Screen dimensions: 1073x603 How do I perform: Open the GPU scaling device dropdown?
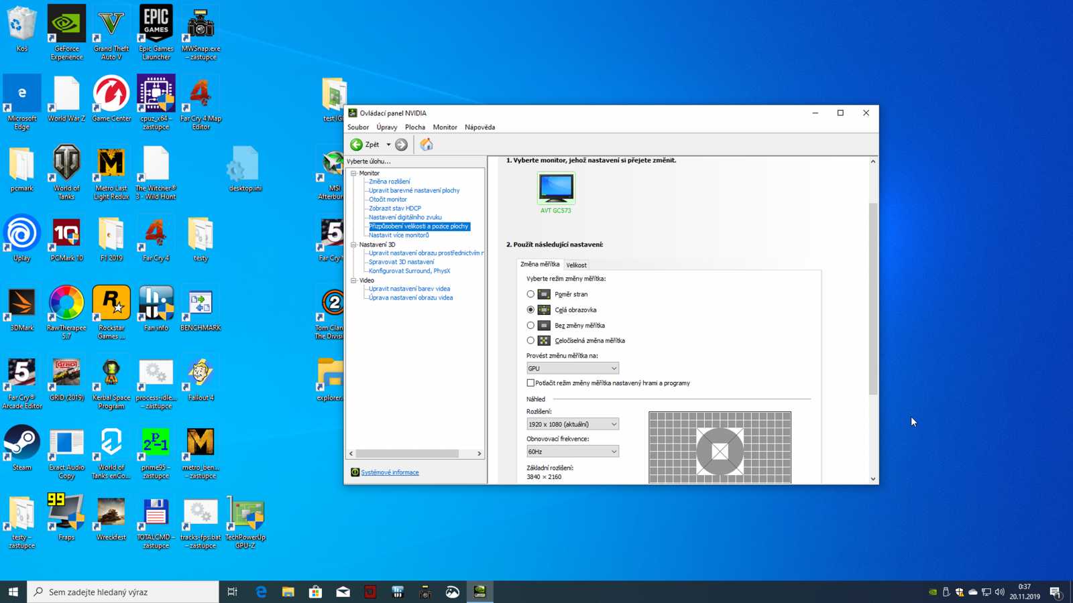tap(573, 368)
